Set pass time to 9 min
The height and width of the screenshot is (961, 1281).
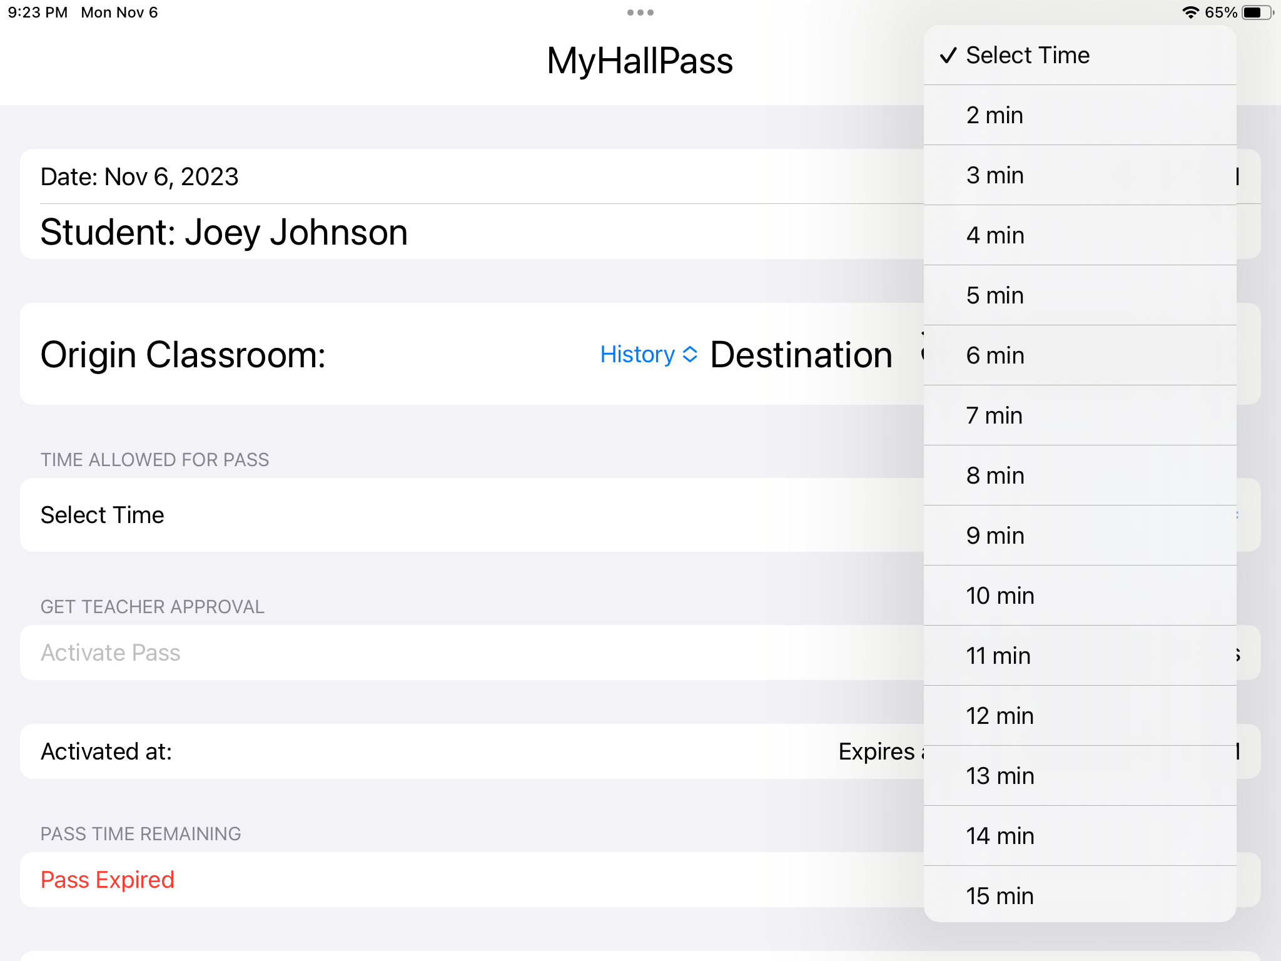pyautogui.click(x=1080, y=536)
